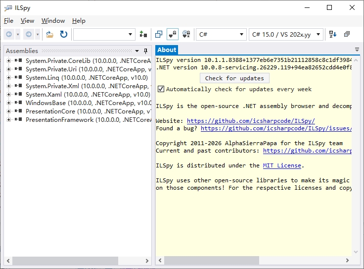Click the WindowsBase assembly icon

[x=18, y=103]
